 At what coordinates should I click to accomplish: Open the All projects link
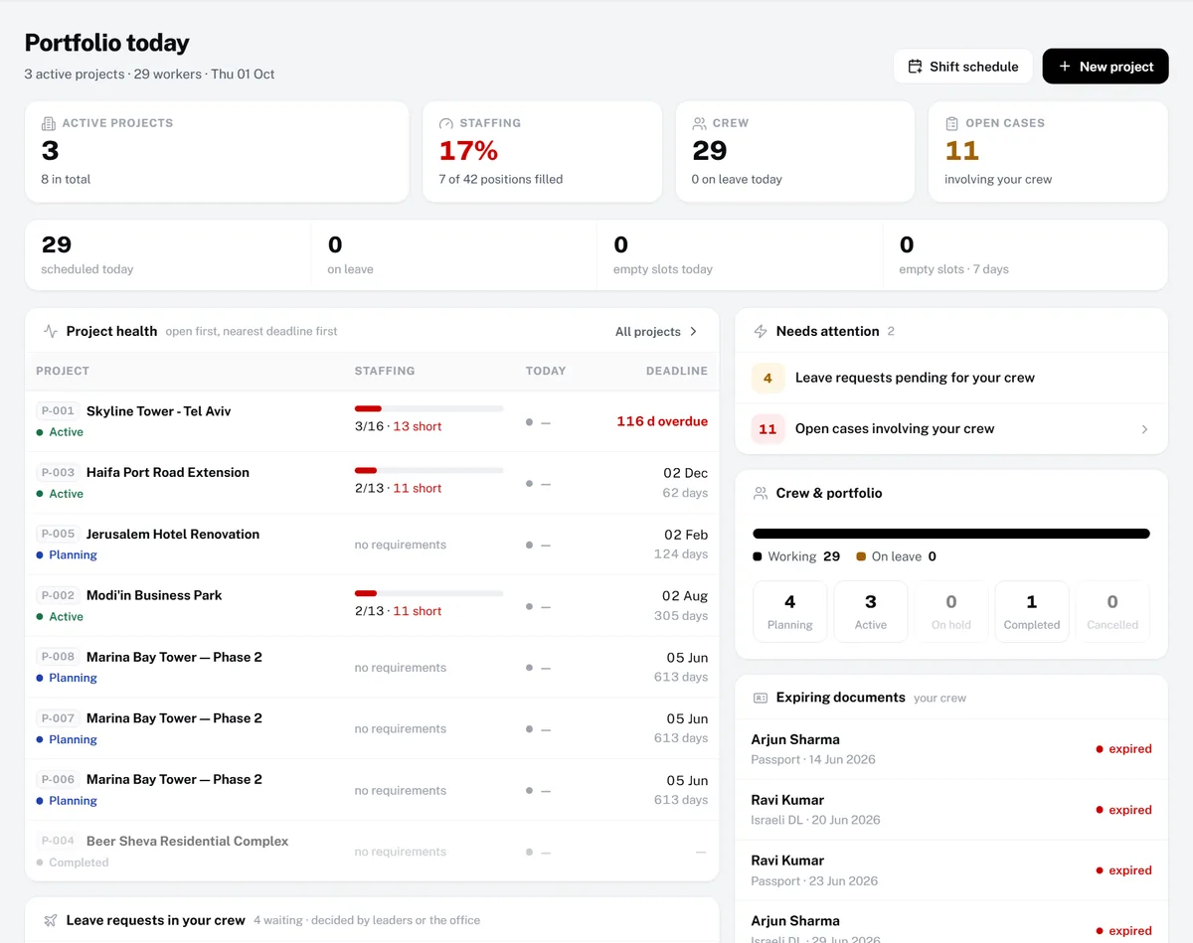click(x=656, y=332)
